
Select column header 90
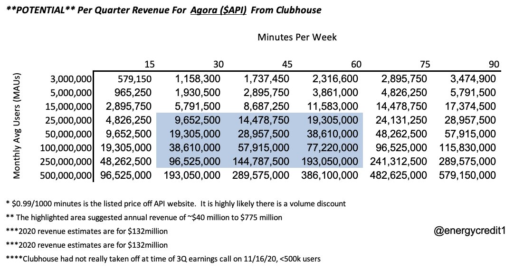pyautogui.click(x=494, y=64)
